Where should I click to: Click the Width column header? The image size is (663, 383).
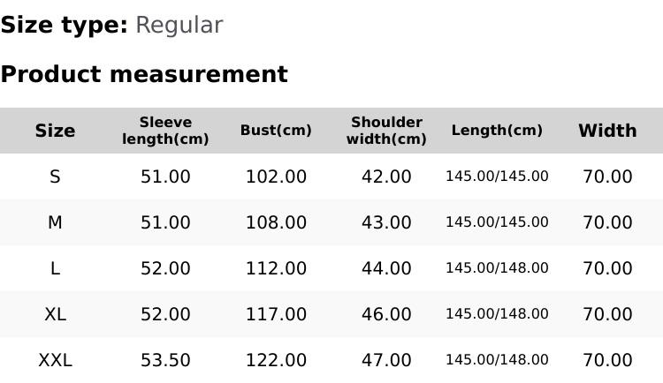pyautogui.click(x=607, y=131)
